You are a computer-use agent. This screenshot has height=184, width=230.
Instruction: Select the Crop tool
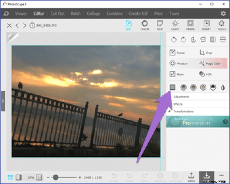pyautogui.click(x=207, y=53)
